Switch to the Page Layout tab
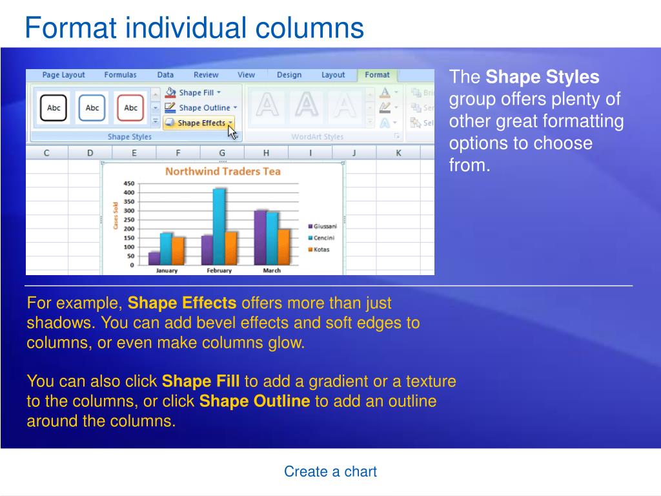 tap(63, 75)
